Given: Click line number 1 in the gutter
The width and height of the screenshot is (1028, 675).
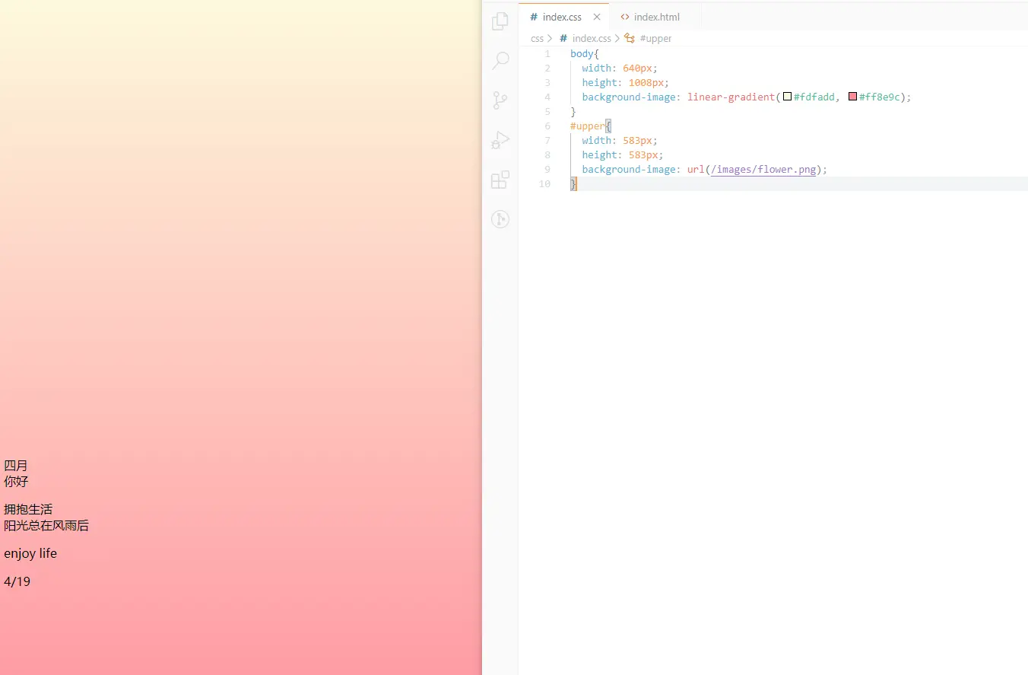Looking at the screenshot, I should pos(547,54).
